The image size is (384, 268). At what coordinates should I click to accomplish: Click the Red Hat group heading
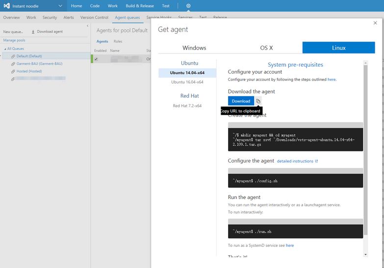pos(190,96)
